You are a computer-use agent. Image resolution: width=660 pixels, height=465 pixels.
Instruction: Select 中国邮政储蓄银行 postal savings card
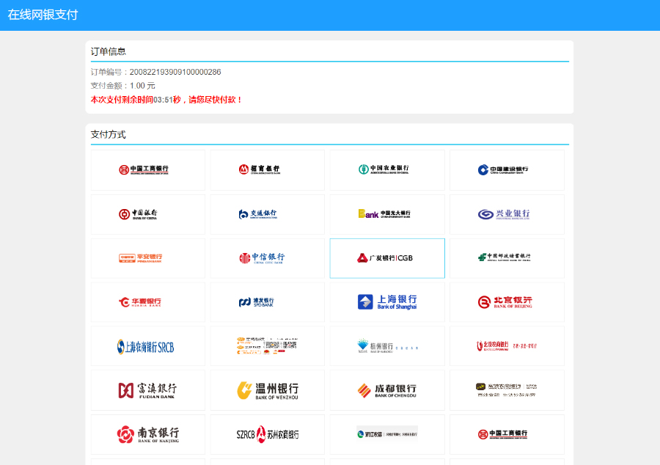(x=507, y=258)
